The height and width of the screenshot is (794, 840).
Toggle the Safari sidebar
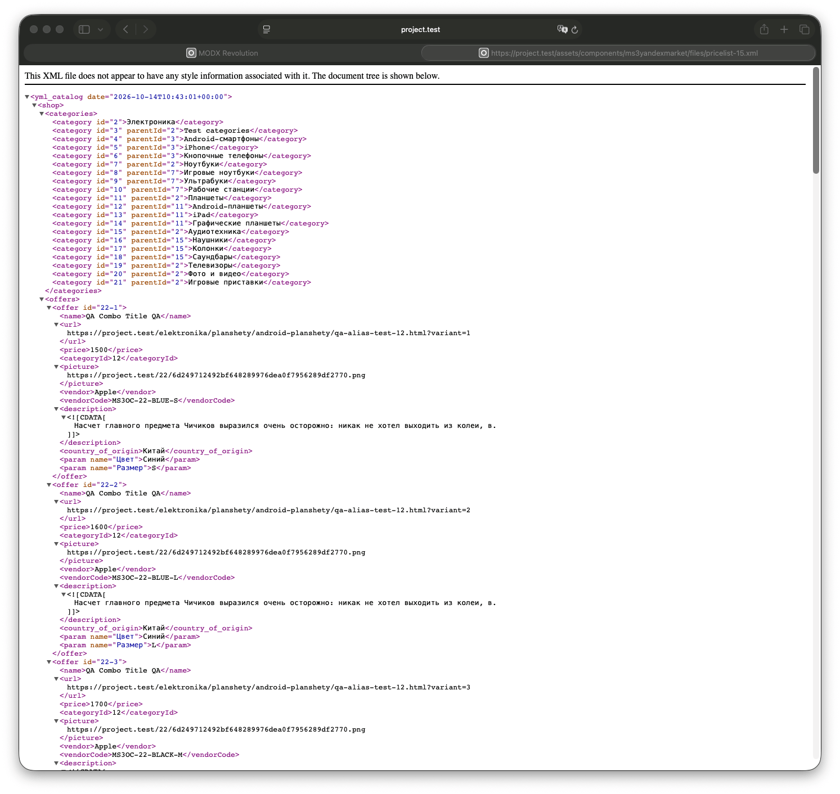point(84,29)
